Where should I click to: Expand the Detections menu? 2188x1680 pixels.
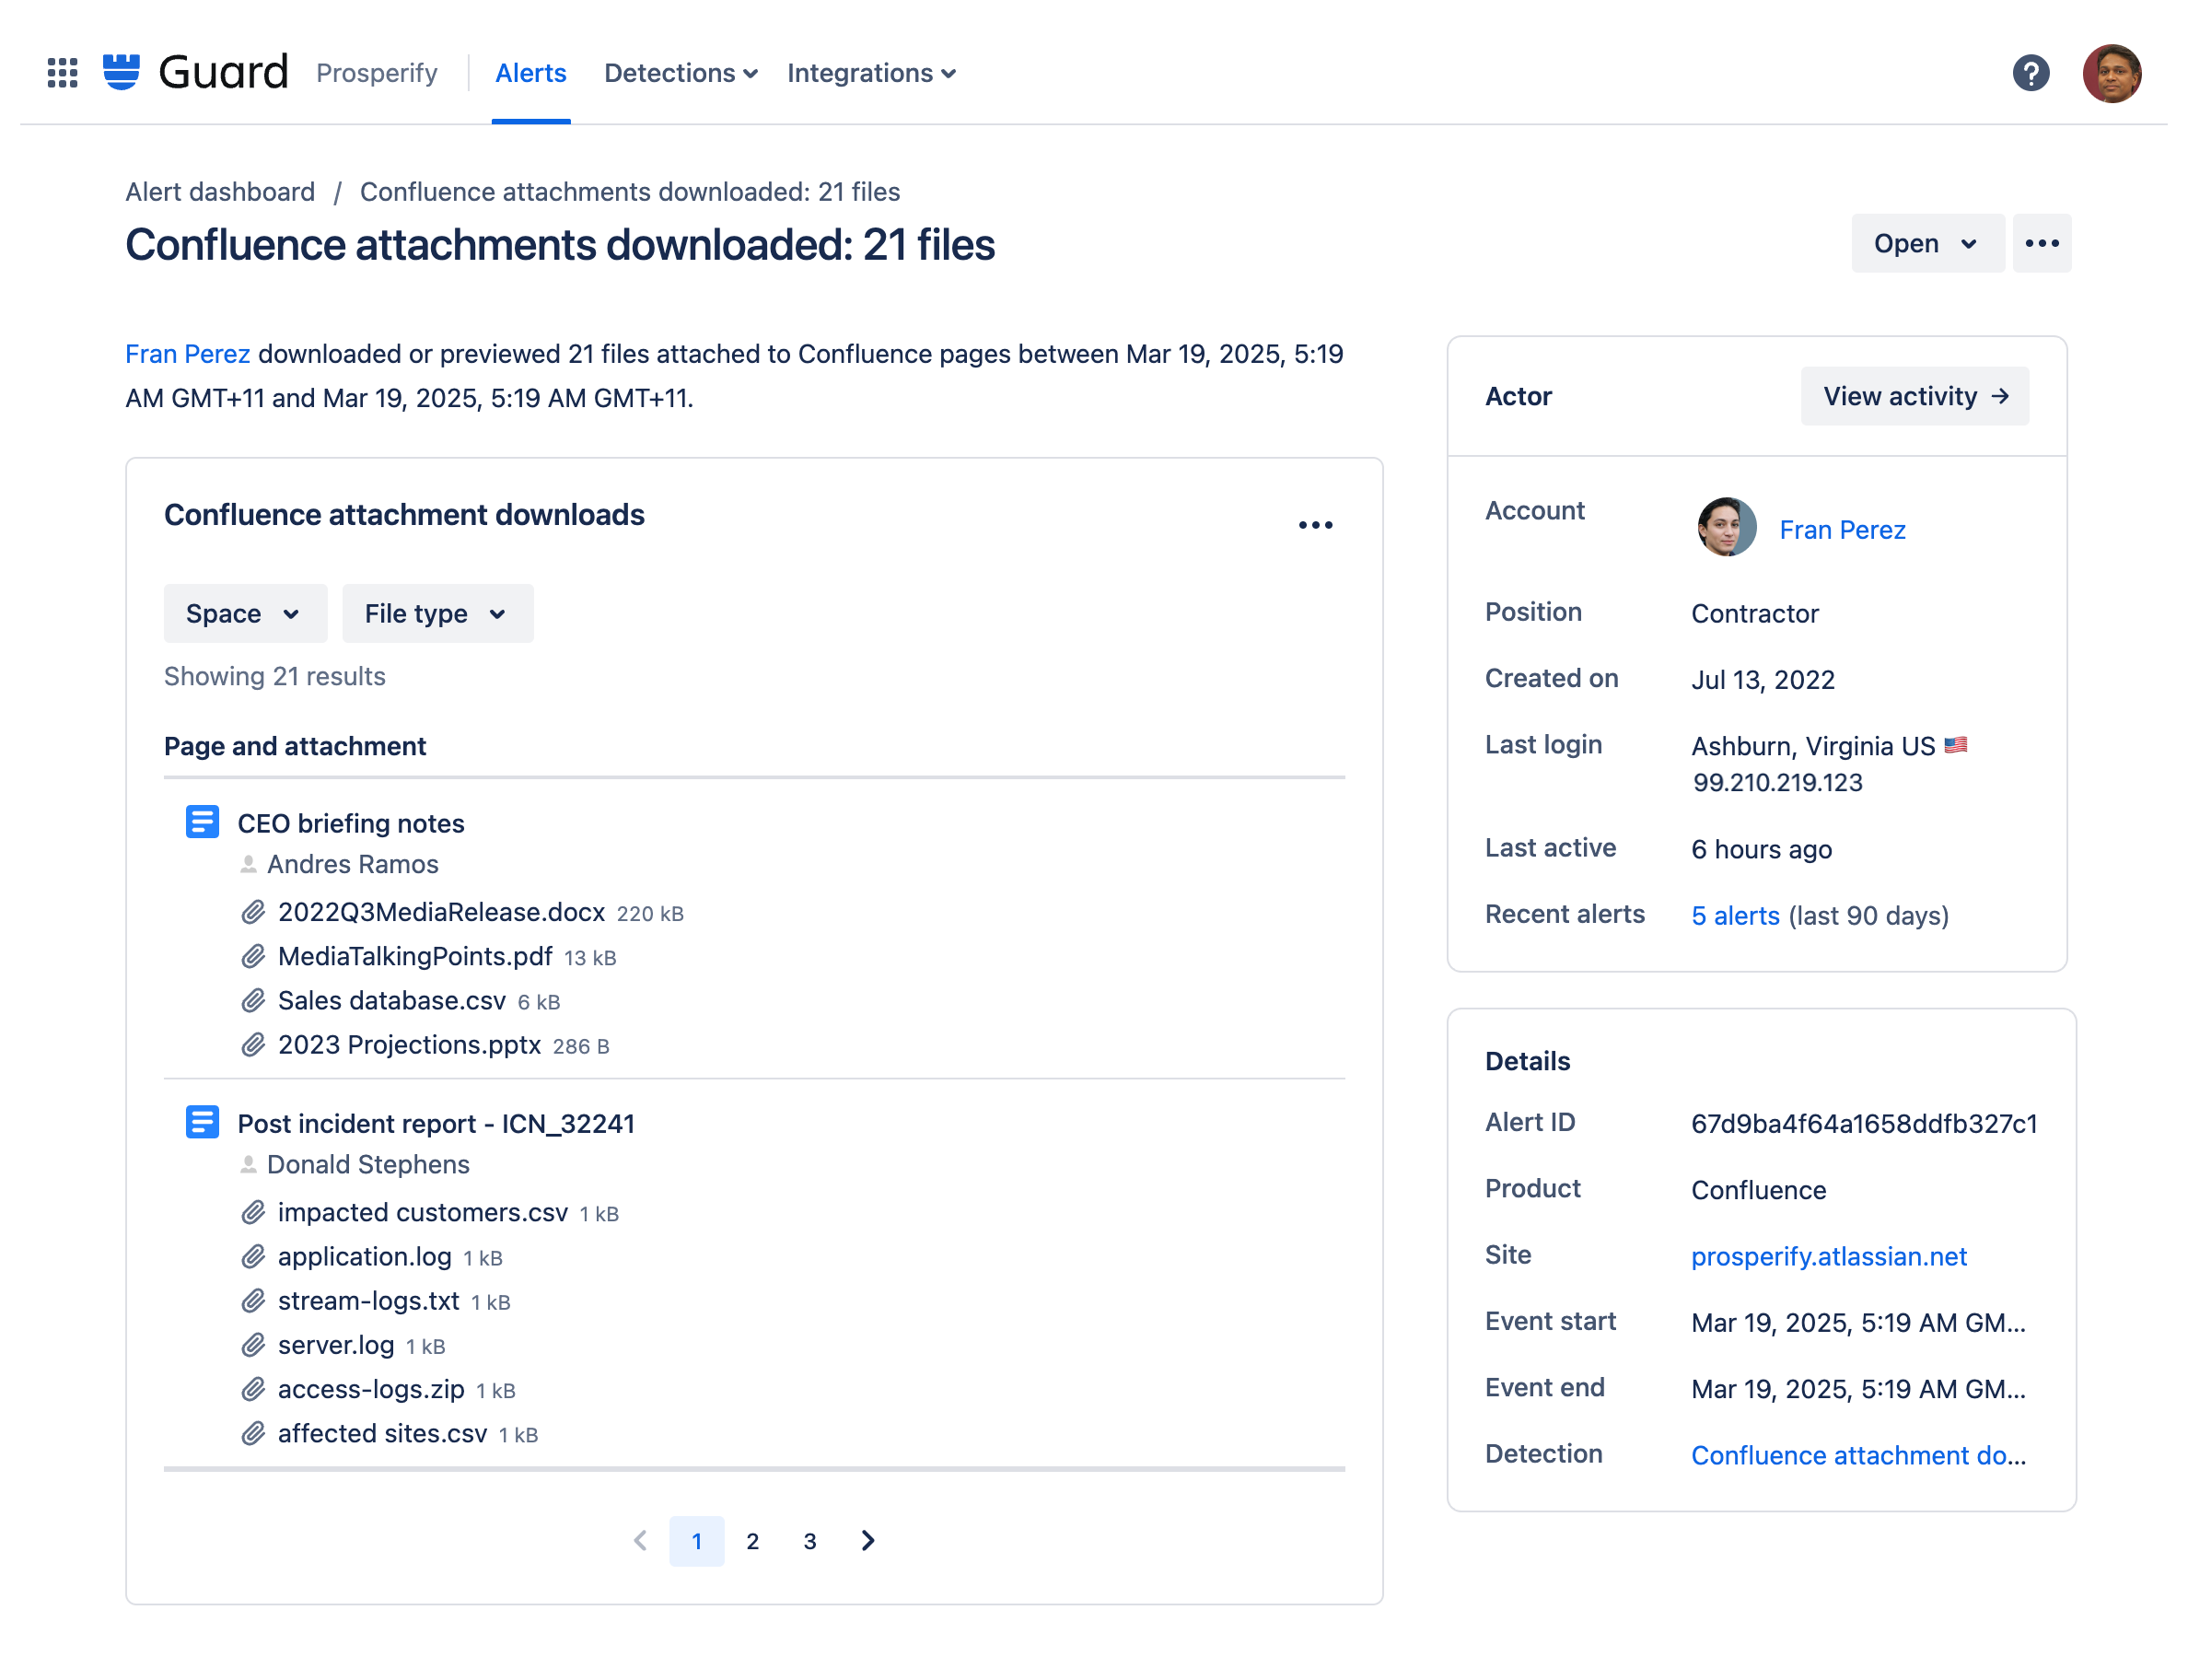coord(680,73)
